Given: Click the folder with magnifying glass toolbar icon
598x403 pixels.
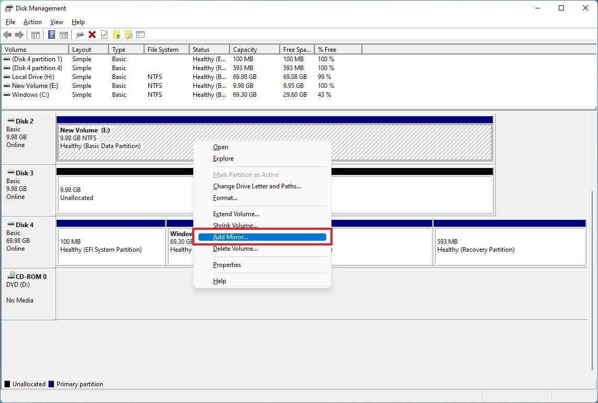Looking at the screenshot, I should point(128,35).
